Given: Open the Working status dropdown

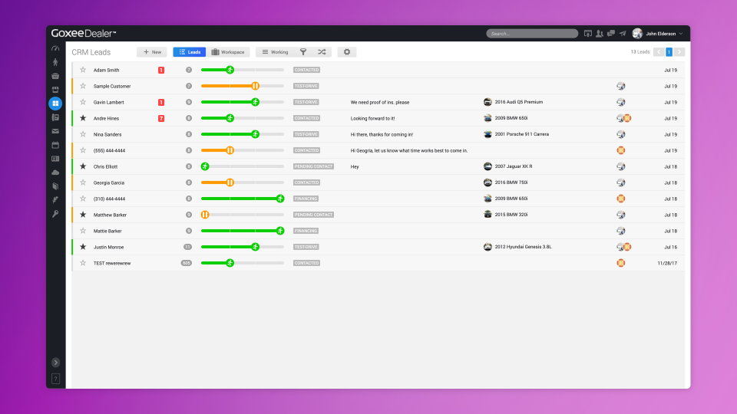Looking at the screenshot, I should 276,52.
